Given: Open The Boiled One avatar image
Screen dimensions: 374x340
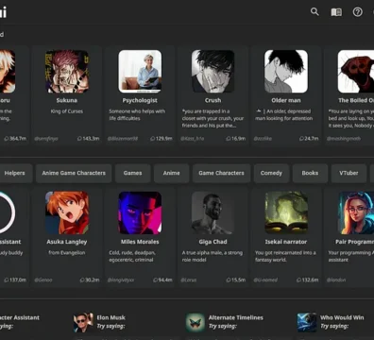Looking at the screenshot, I should [356, 72].
